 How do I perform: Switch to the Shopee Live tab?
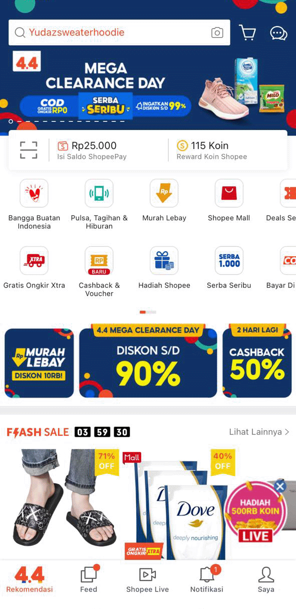[147, 579]
